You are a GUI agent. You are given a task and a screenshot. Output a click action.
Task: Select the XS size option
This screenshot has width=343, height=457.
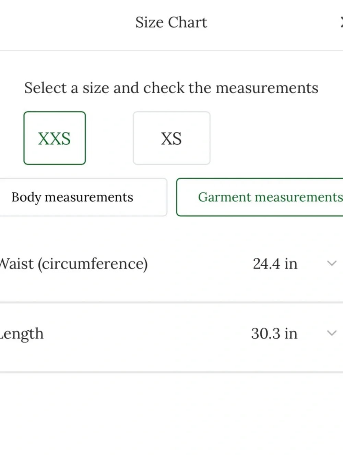tap(171, 138)
